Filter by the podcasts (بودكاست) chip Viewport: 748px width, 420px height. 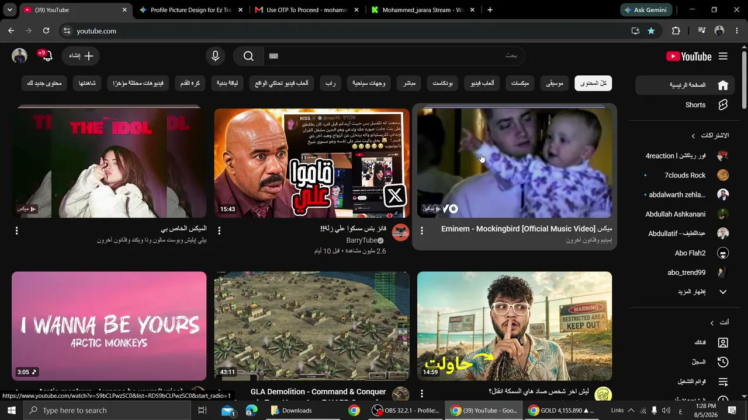(444, 83)
